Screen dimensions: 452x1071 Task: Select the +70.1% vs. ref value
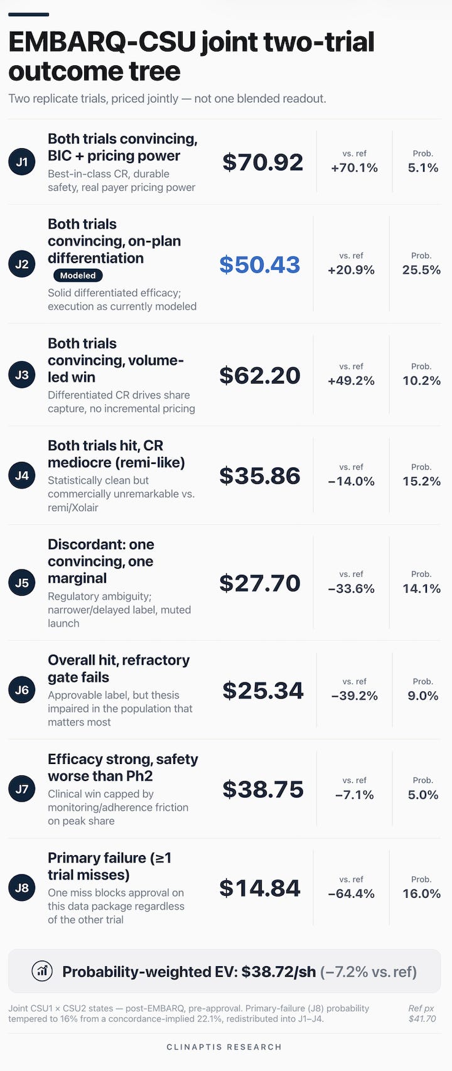[355, 168]
